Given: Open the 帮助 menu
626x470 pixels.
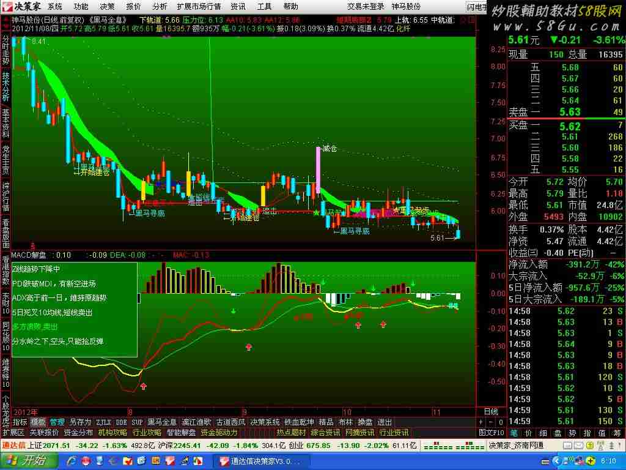Looking at the screenshot, I should point(290,6).
